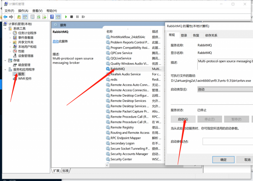Viewport: 253px width, 181px height.
Task: Open the 常规 tab in properties dialog
Action: (x=172, y=35)
